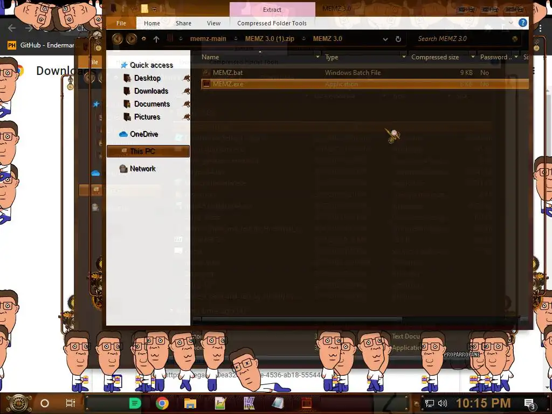Screen dimensions: 552x414
Task: Select the MEMZ.bat file
Action: click(x=365, y=73)
